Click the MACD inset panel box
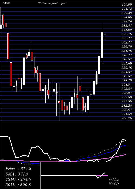Viewport: 135px width, 189px height. tap(74, 175)
